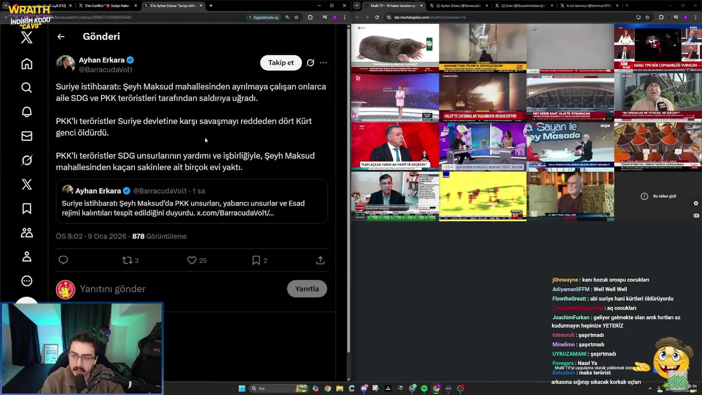Switch to (2) Ayhan Erkara tab in right browser
Viewport: 702px width, 395px height.
458,5
